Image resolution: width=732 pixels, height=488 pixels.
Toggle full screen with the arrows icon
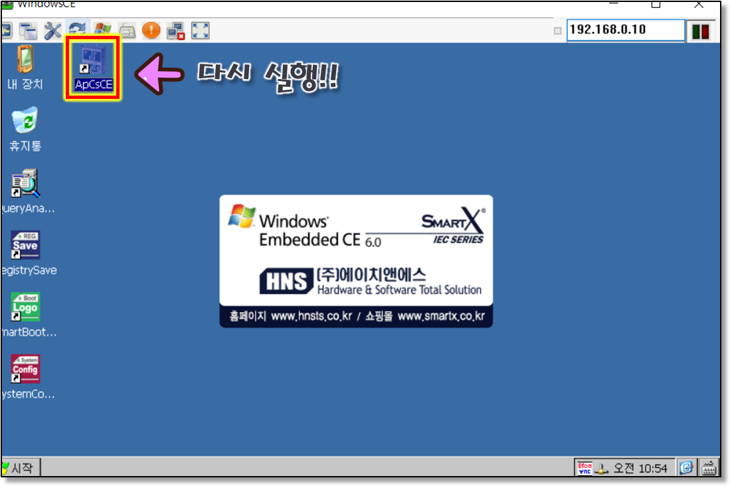click(x=201, y=30)
